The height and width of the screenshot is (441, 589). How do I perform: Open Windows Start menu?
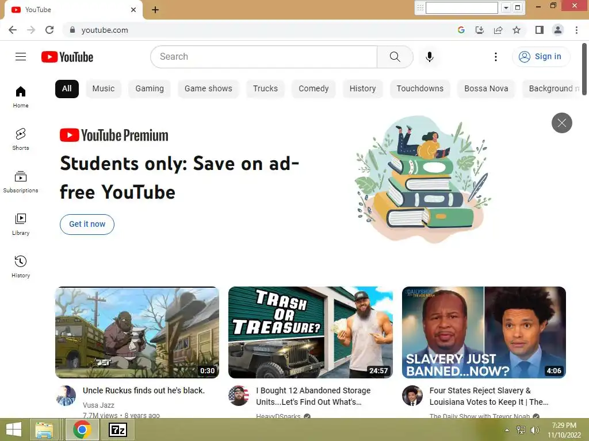14,430
